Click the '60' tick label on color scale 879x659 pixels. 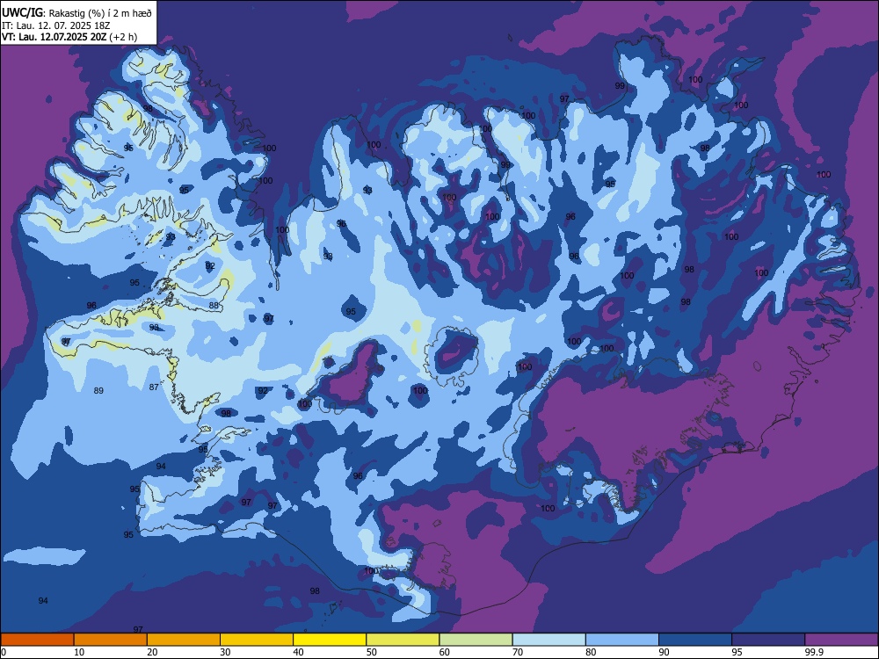coord(445,652)
